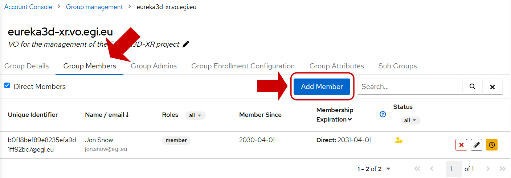The image size is (511, 178).
Task: Click the email jon.snow@egi.eu
Action: tap(106, 149)
